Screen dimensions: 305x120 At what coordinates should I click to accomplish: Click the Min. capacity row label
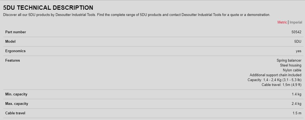16,94
